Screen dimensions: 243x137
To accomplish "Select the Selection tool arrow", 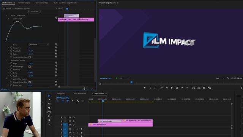I will (49, 96).
